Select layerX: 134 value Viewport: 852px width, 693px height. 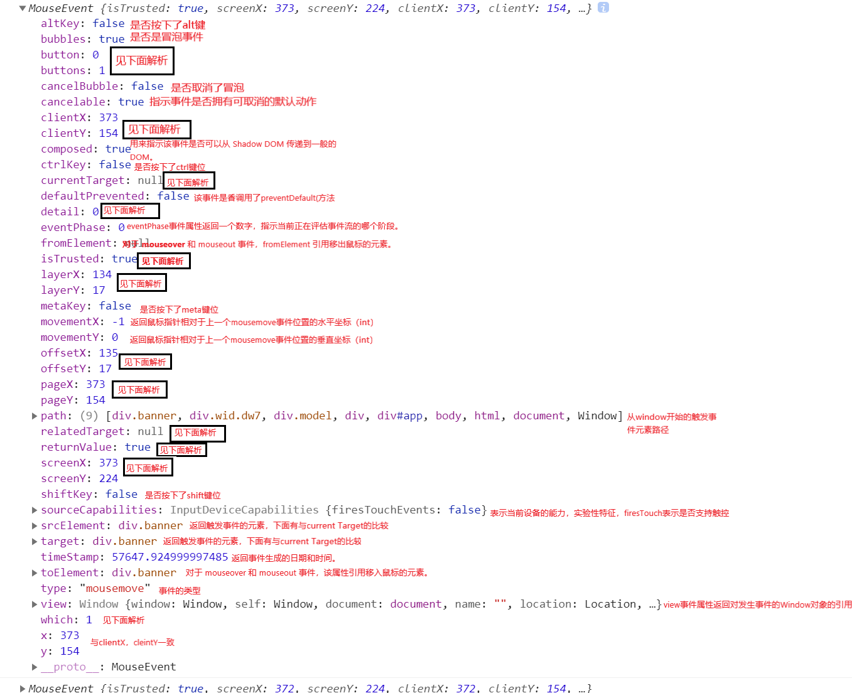[102, 274]
